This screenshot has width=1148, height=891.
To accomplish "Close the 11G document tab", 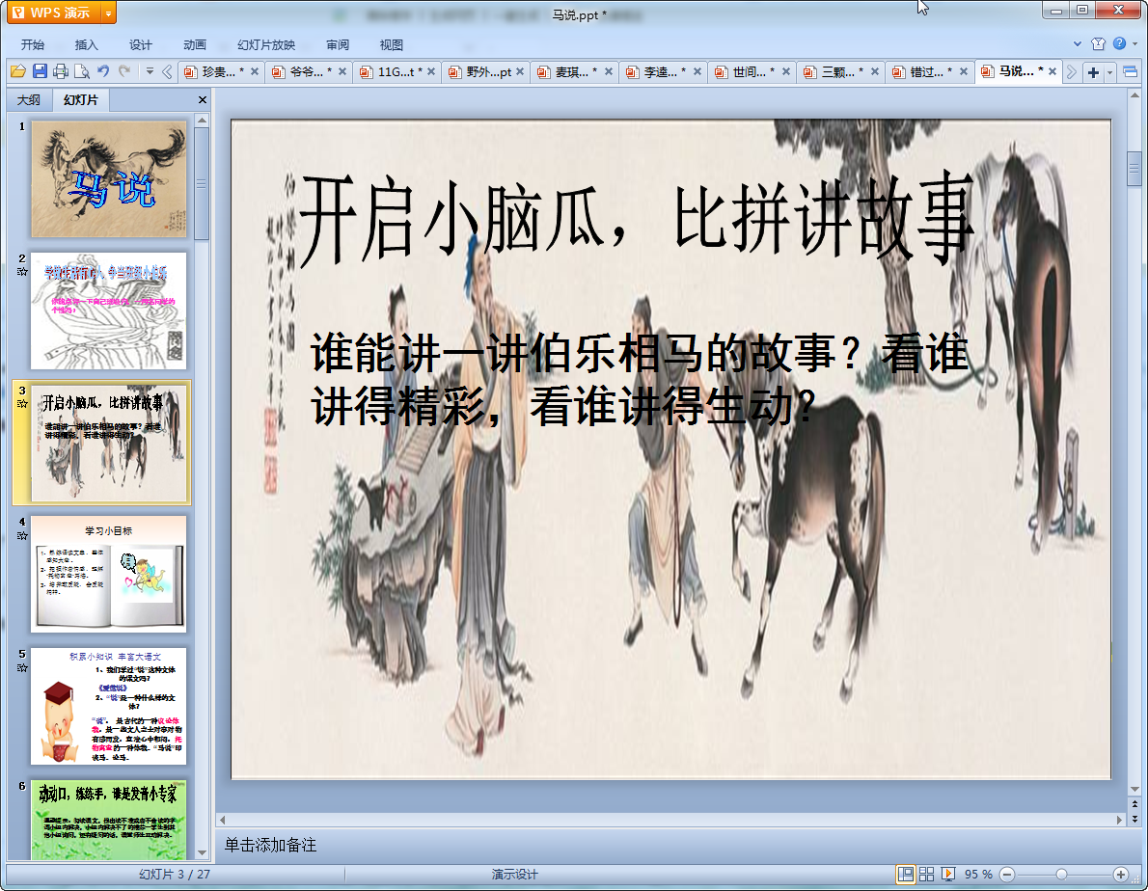I will coord(431,71).
